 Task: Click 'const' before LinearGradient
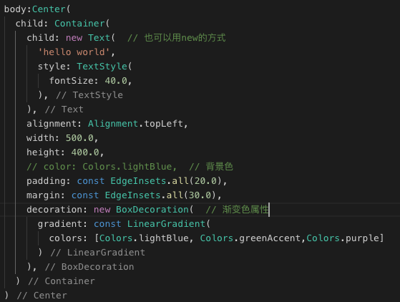pyautogui.click(x=107, y=224)
